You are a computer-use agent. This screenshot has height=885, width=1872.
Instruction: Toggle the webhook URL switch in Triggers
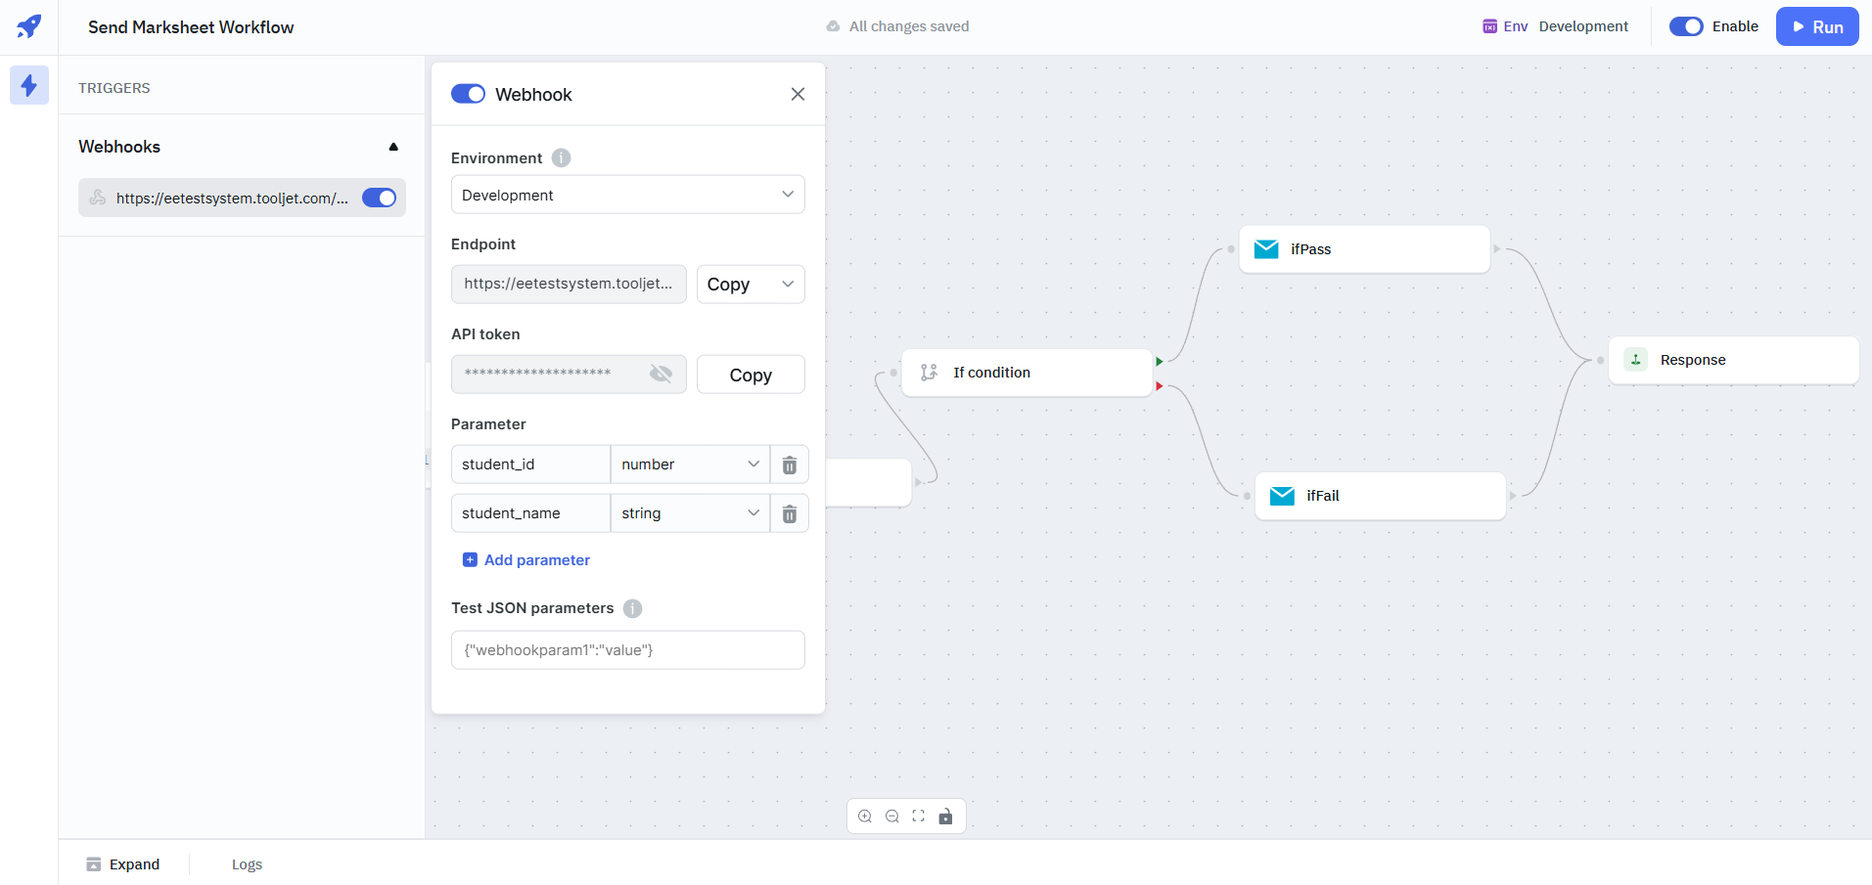[379, 199]
